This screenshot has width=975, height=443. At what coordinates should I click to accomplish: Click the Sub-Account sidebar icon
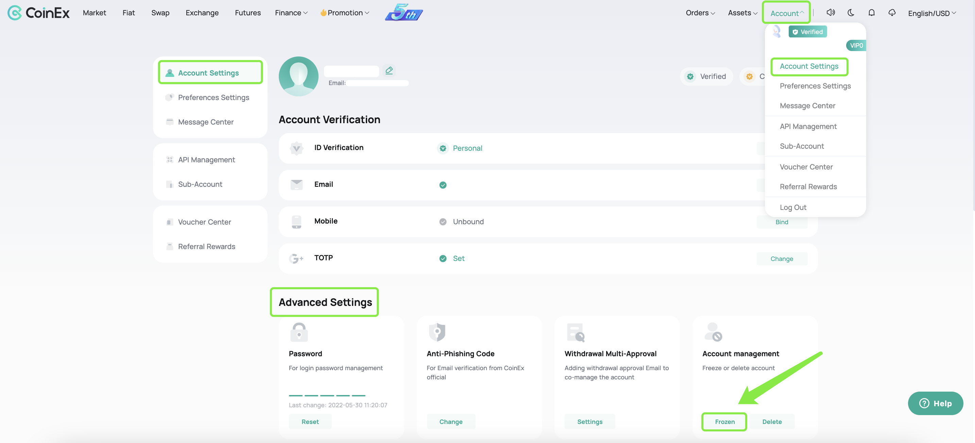click(x=170, y=184)
